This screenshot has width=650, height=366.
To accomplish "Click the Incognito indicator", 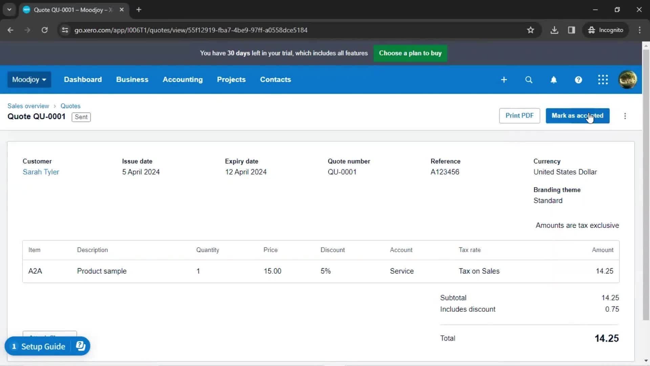I will 606,30.
